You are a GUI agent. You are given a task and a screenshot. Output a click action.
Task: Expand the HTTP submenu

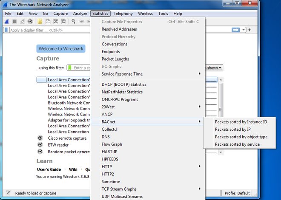[148, 166]
